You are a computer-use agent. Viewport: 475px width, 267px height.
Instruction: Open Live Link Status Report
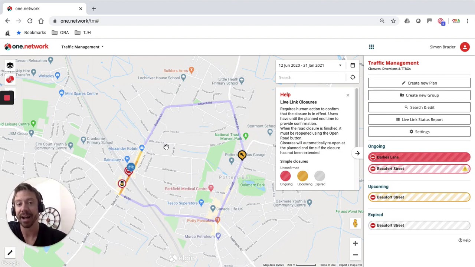[419, 120]
